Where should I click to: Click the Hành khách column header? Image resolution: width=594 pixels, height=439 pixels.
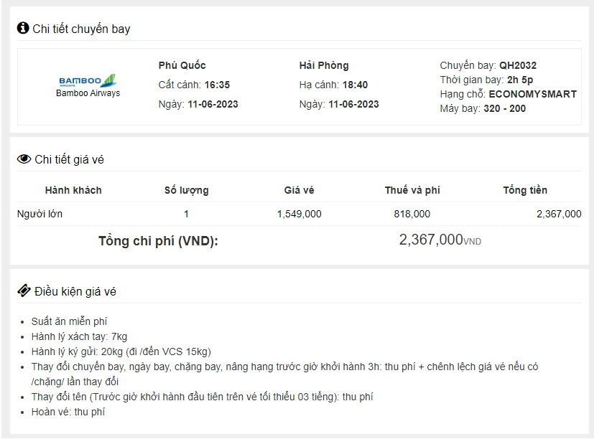pos(73,190)
